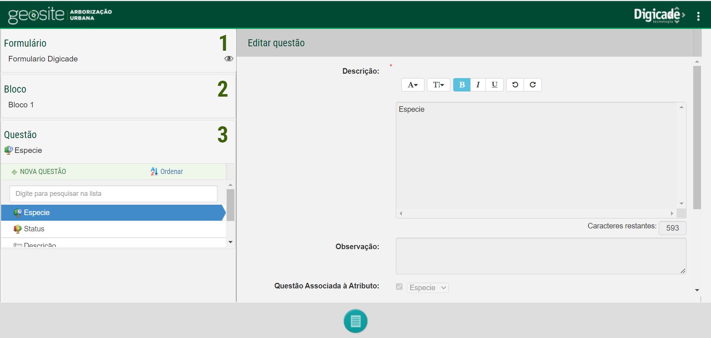Undo the last edit in Descrição
711x338 pixels.
(515, 85)
